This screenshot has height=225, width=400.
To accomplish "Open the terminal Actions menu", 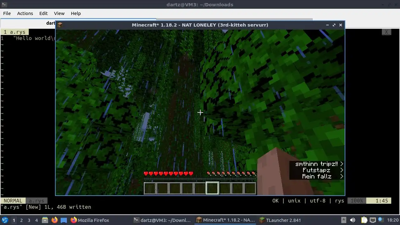I will click(x=25, y=13).
